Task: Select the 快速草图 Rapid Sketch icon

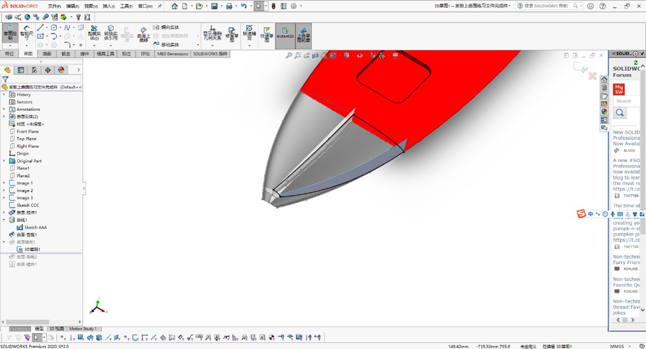Action: (267, 32)
